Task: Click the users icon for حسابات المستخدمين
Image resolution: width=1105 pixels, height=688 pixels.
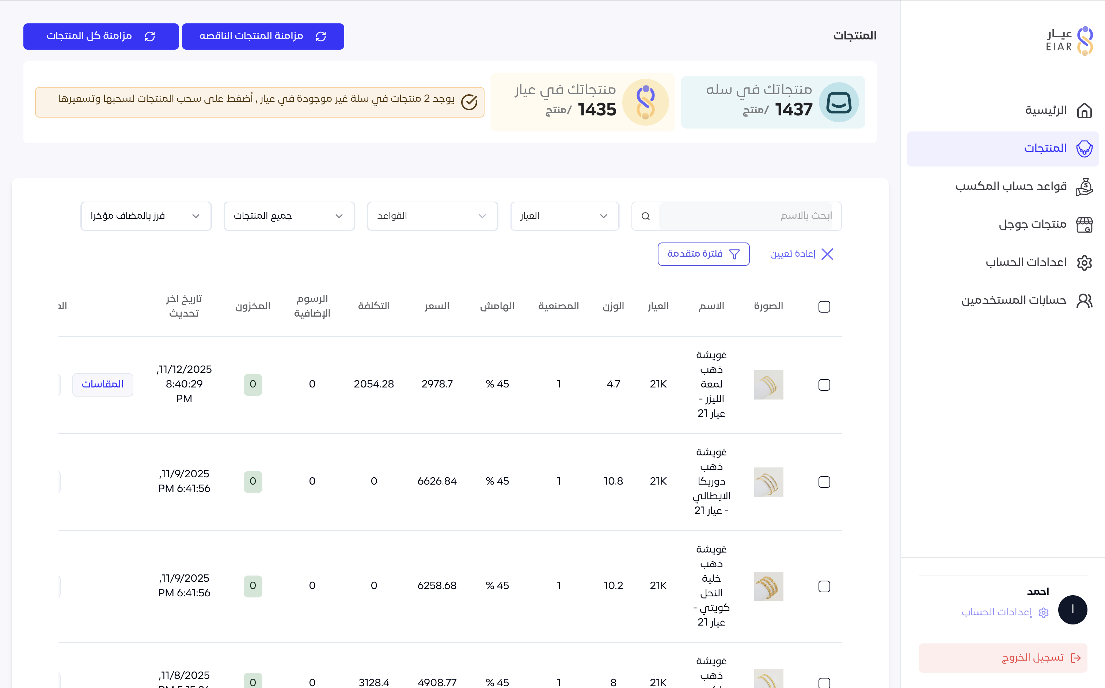Action: (1084, 300)
